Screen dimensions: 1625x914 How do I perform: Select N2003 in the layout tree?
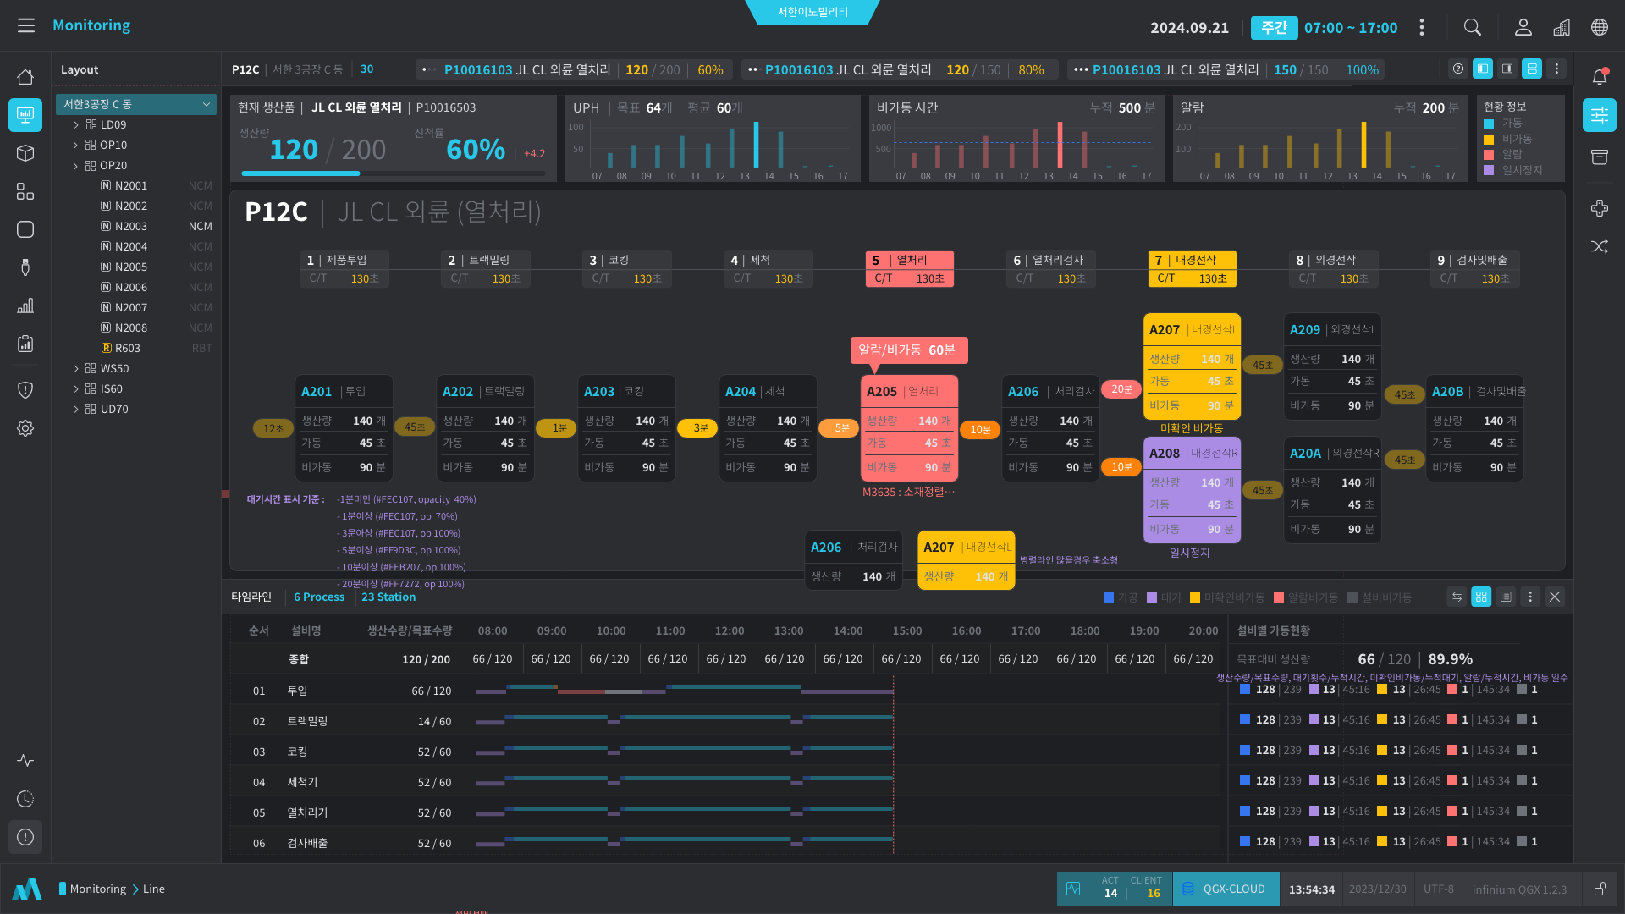(131, 226)
